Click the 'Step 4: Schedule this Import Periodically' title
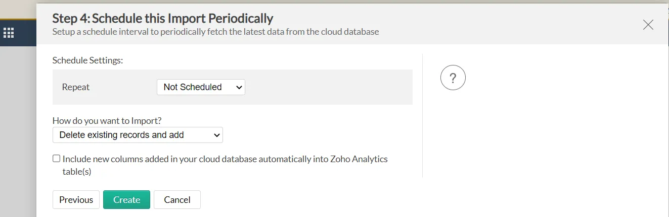Screen dimensions: 669x217 [x=162, y=19]
